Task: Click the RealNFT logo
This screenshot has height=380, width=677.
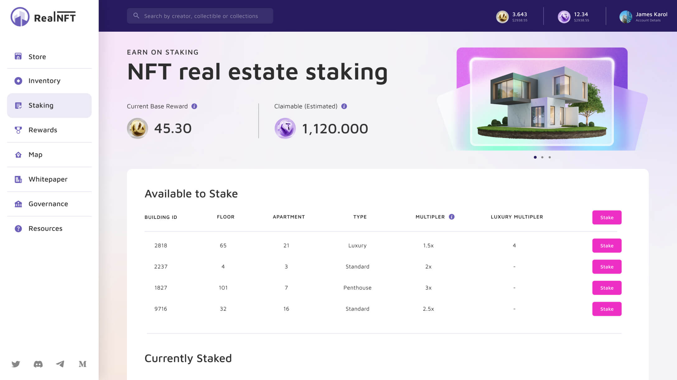Action: [x=43, y=17]
